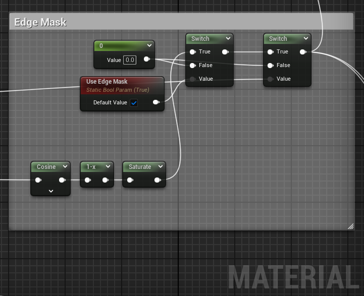Collapse the 1-x node chevron
Image resolution: width=364 pixels, height=296 pixels.
coord(108,166)
